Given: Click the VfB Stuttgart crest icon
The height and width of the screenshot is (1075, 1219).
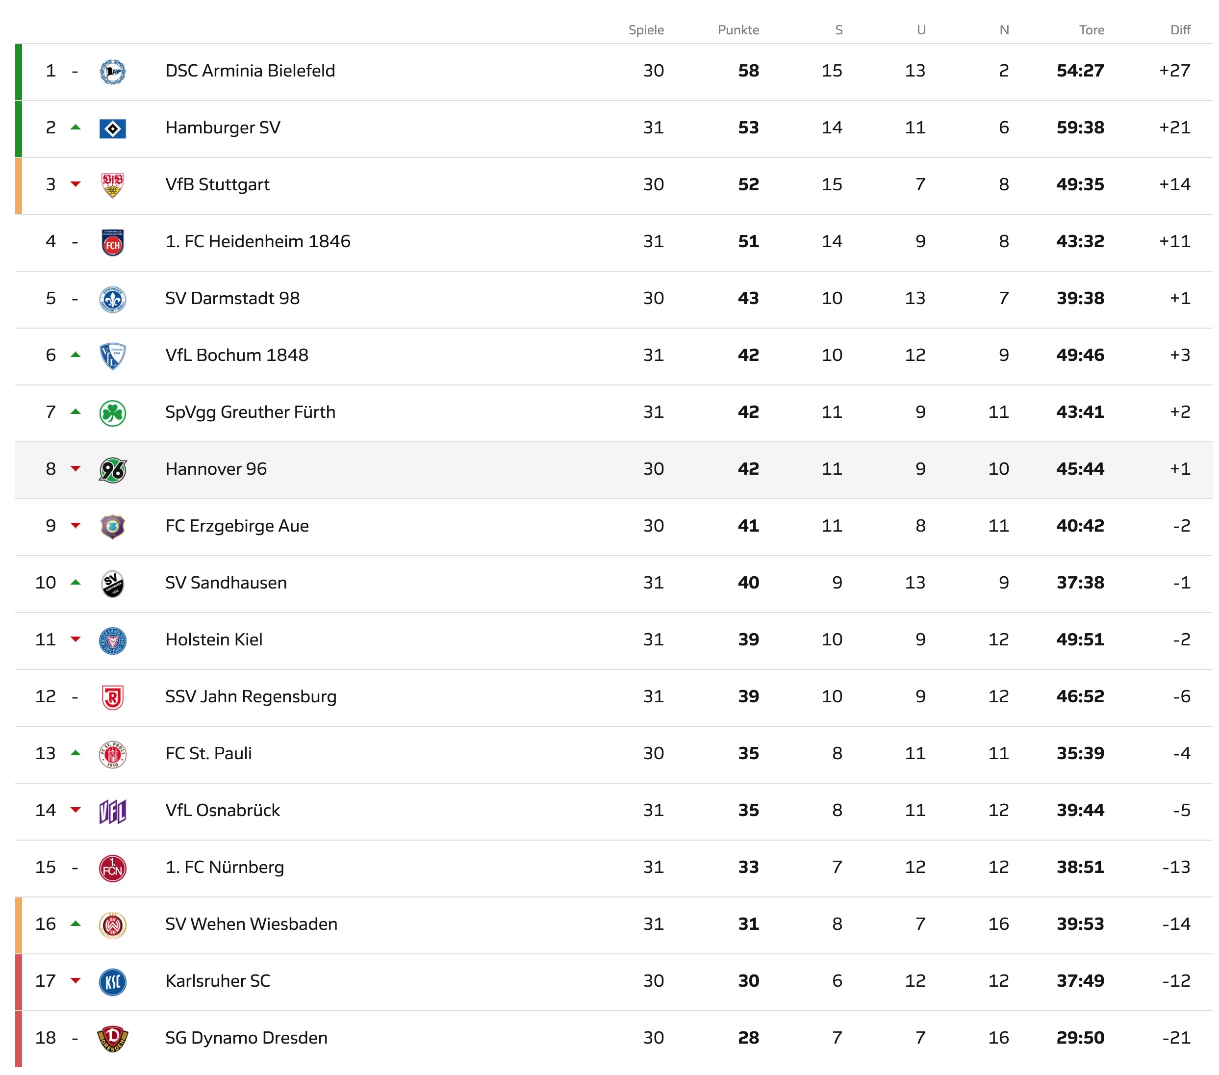Looking at the screenshot, I should (112, 185).
